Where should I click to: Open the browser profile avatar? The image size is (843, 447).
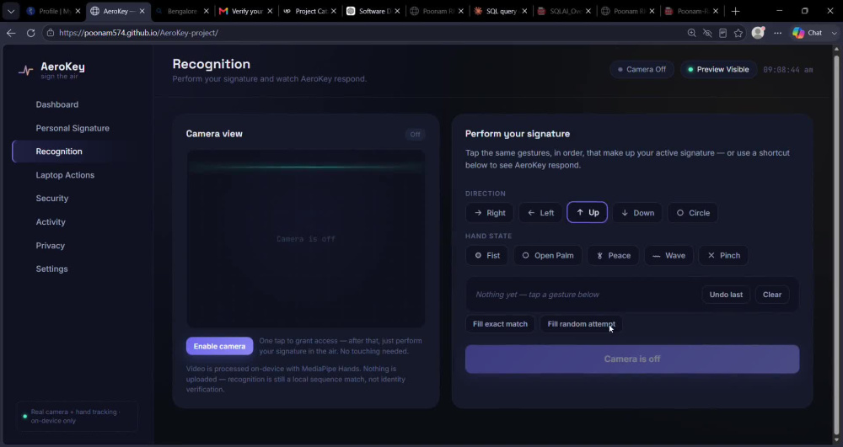point(758,33)
